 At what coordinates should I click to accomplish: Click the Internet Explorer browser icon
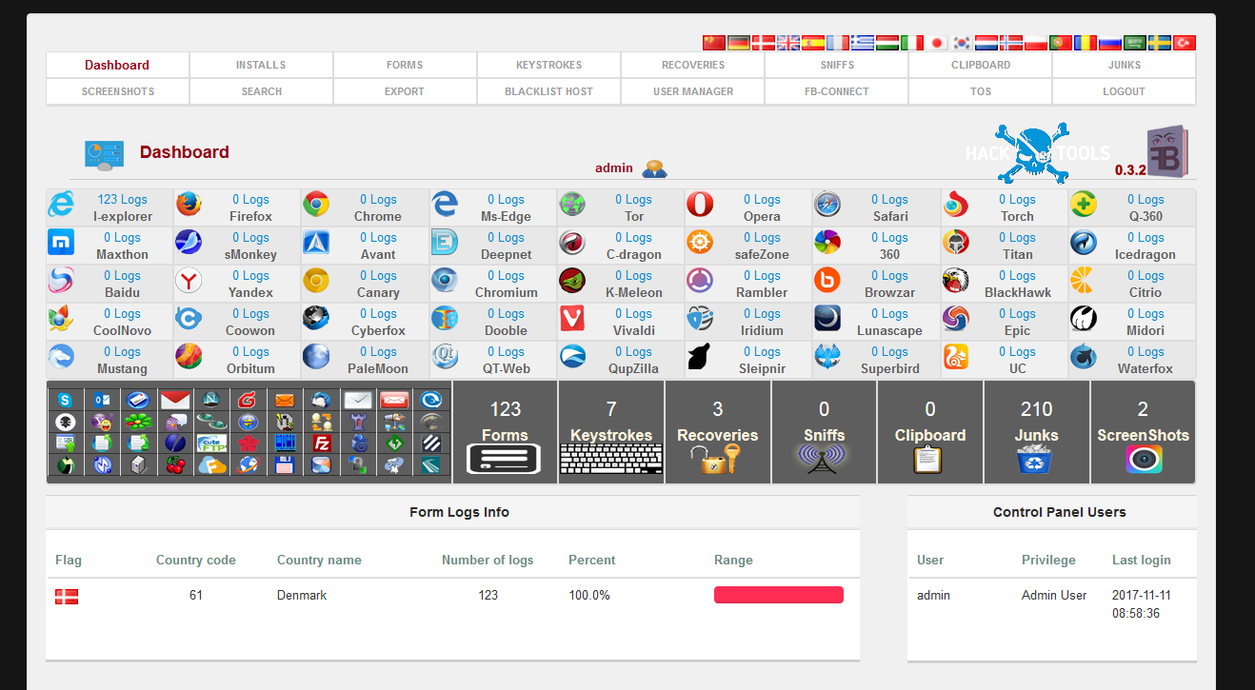coord(61,204)
